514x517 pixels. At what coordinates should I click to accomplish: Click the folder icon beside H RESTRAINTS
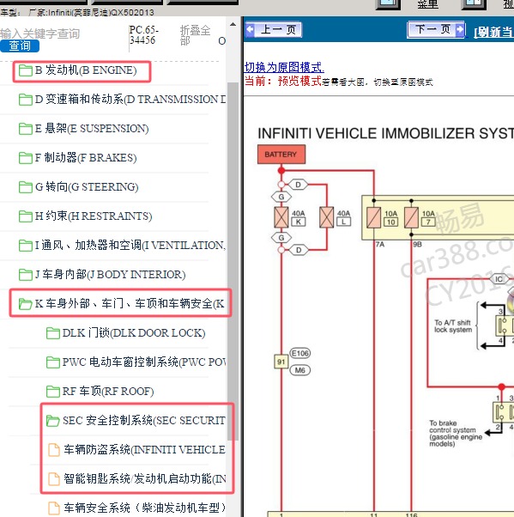pos(26,216)
